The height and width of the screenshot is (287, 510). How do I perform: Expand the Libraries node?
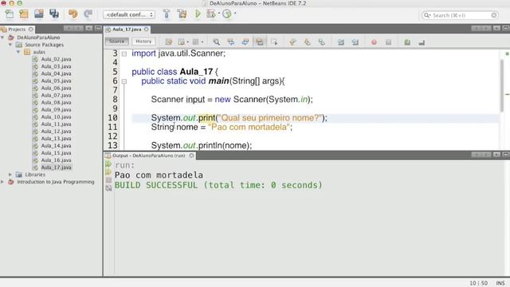click(x=10, y=175)
